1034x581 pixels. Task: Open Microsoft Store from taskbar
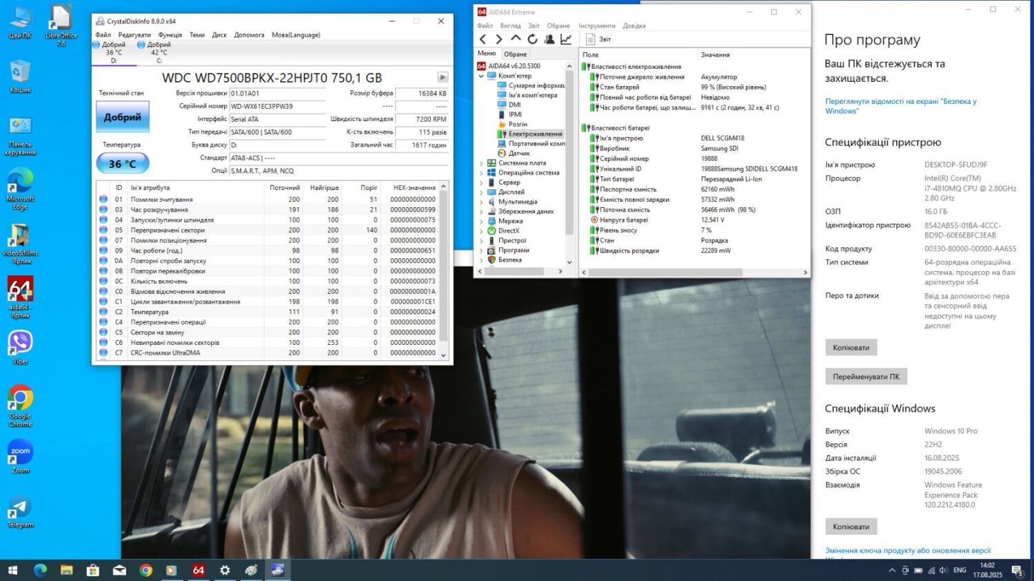[x=93, y=570]
